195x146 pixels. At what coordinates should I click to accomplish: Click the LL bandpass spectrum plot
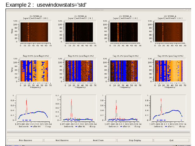click(x=168, y=108)
